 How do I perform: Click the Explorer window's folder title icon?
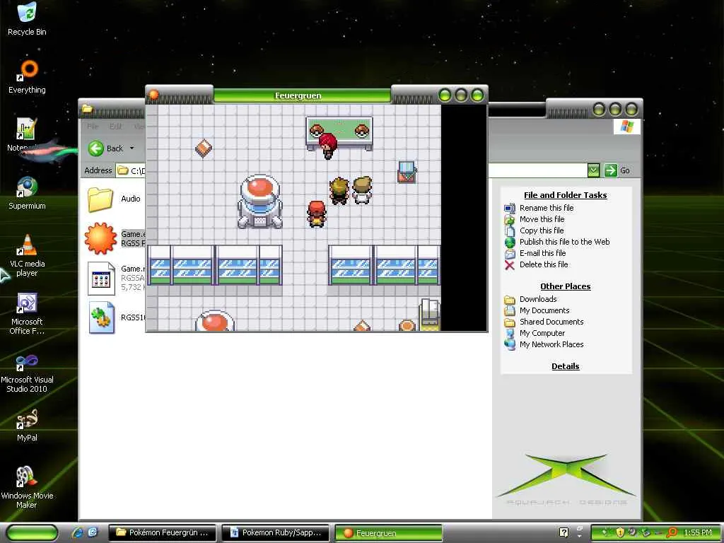point(87,109)
